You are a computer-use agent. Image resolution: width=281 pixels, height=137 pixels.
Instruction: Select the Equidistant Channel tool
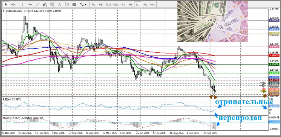[45, 4]
